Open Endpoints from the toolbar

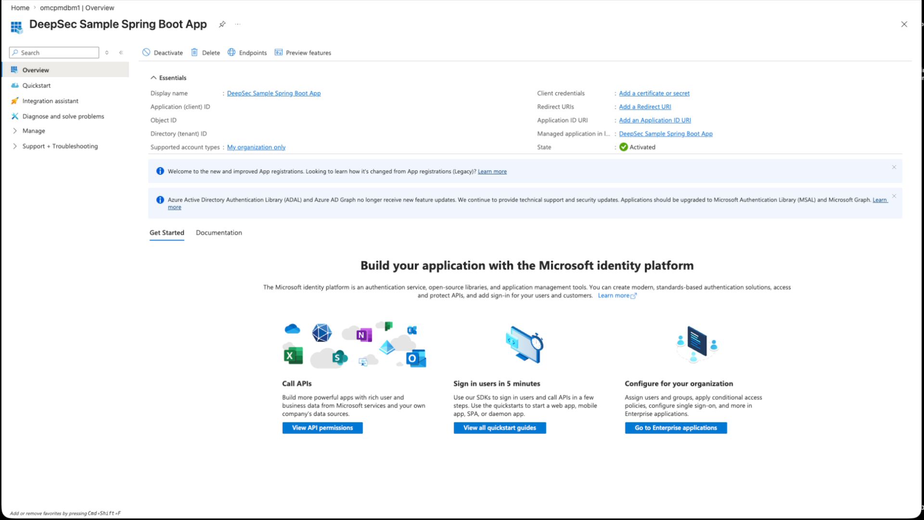(x=247, y=52)
